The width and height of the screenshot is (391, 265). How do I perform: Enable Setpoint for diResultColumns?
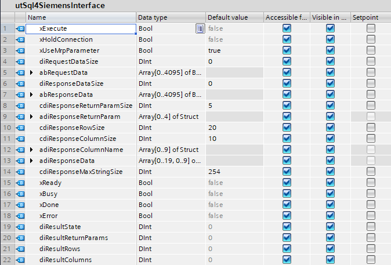click(x=371, y=260)
